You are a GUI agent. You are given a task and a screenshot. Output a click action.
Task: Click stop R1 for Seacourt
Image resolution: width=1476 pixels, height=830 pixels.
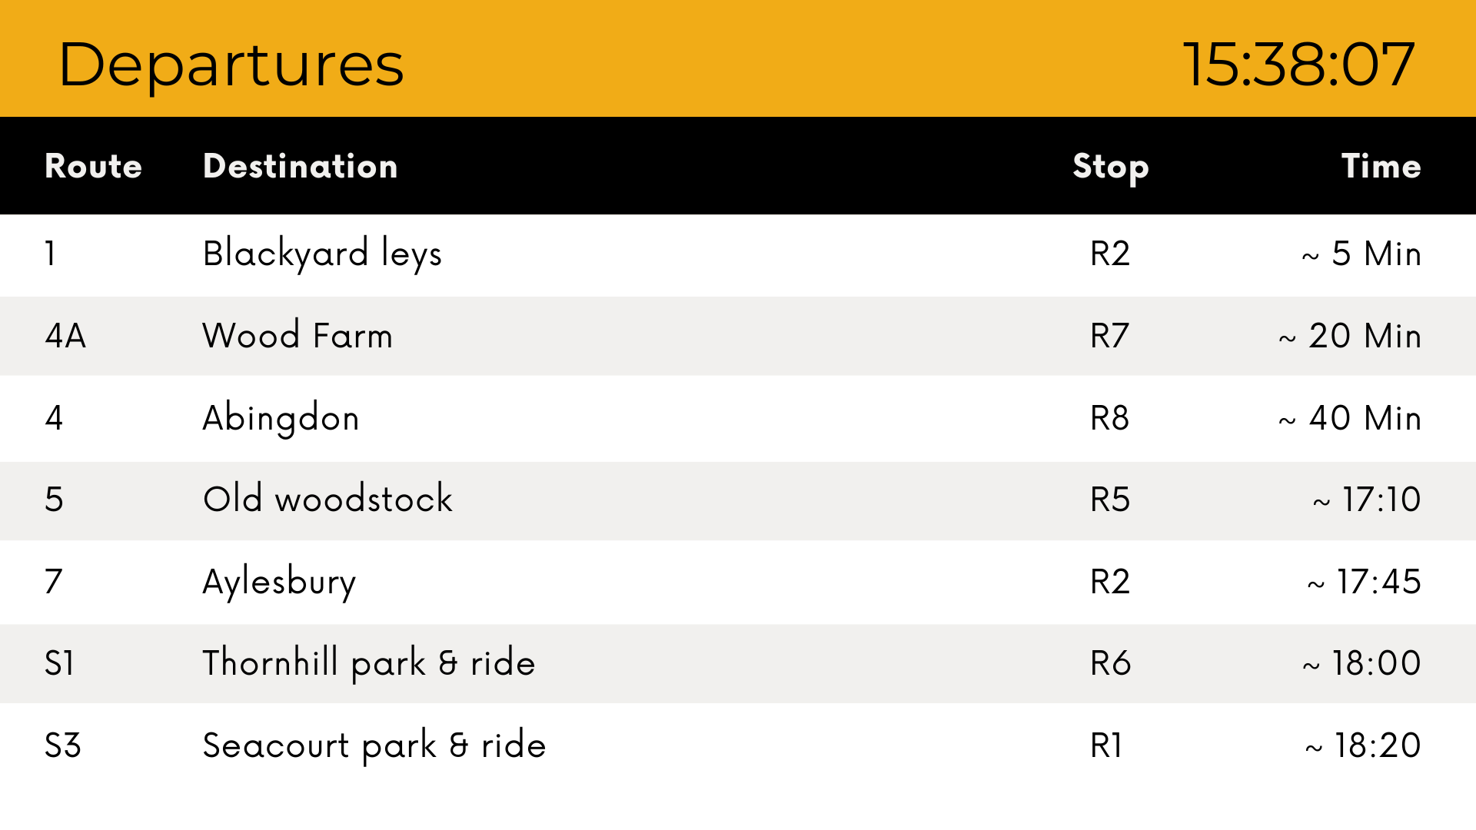click(1106, 745)
